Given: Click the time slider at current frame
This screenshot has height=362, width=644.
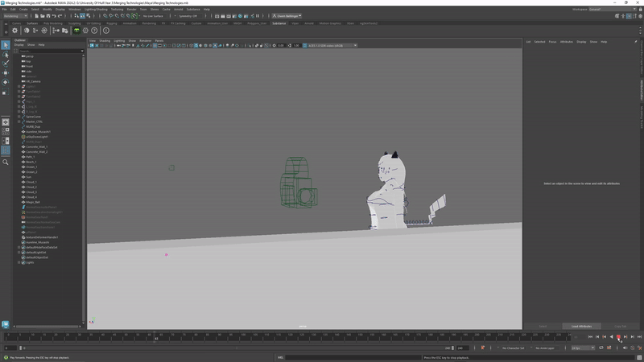Looking at the screenshot, I should 156,337.
